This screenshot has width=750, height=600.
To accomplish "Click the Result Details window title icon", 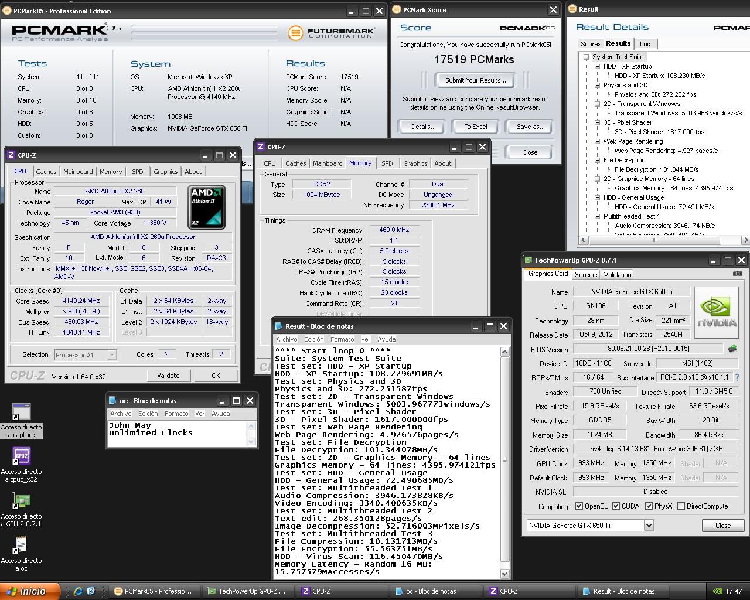I will pos(572,9).
